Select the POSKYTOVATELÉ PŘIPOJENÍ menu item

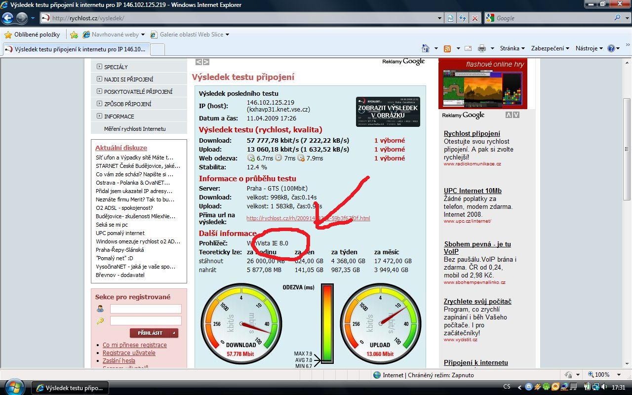[138, 91]
